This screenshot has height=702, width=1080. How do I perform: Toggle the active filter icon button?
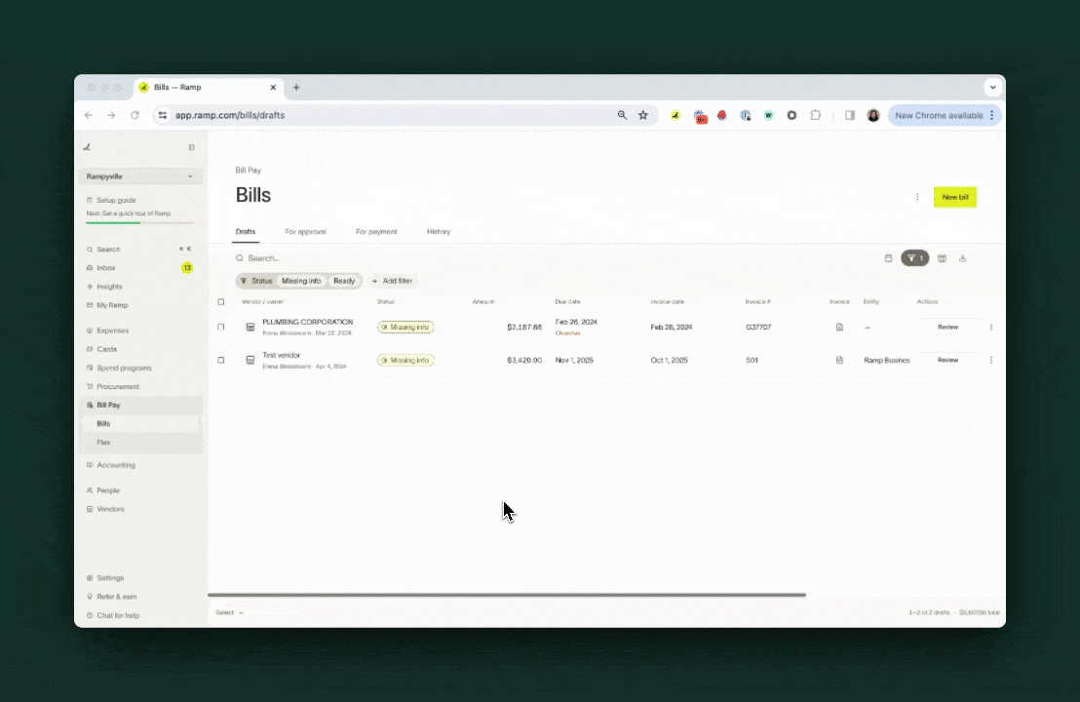(914, 258)
